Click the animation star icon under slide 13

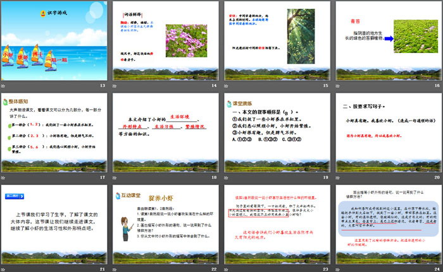pyautogui.click(x=3, y=86)
